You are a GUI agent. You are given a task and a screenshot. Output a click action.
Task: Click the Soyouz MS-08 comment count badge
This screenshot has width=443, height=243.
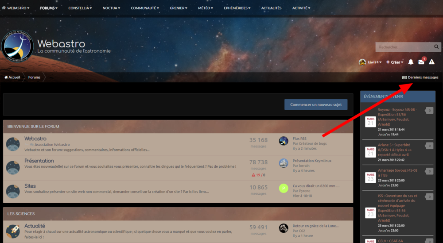point(429,111)
